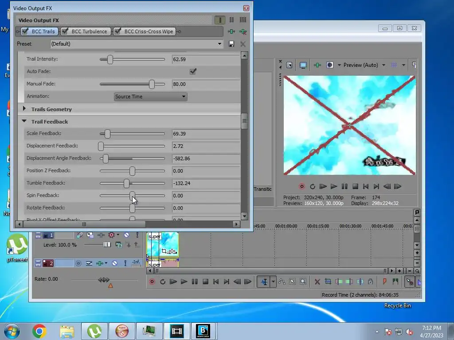Open the Animation Source Time dropdown
This screenshot has height=340, width=454.
click(x=151, y=97)
